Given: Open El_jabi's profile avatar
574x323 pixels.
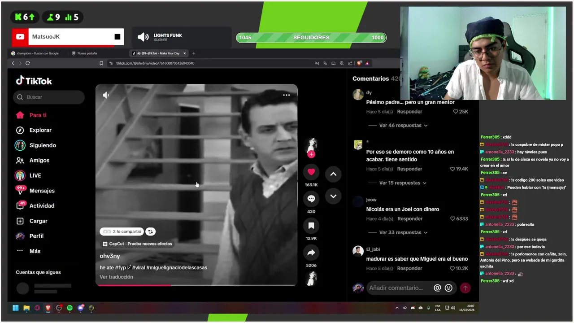Looking at the screenshot, I should point(358,251).
